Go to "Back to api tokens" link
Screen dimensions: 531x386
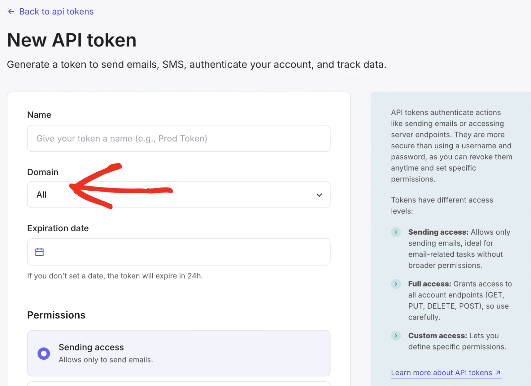pos(56,12)
